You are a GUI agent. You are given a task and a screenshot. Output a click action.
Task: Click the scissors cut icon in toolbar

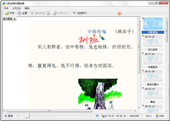tap(48, 13)
